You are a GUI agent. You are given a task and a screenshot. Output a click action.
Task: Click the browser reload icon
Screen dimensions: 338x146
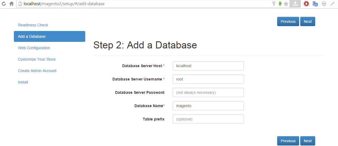tap(4, 4)
